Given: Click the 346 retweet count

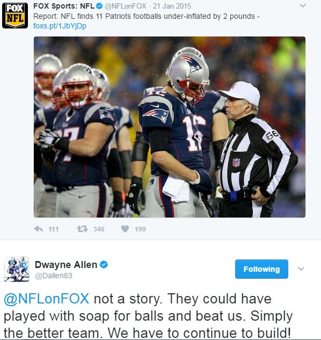Looking at the screenshot, I should pos(99,229).
